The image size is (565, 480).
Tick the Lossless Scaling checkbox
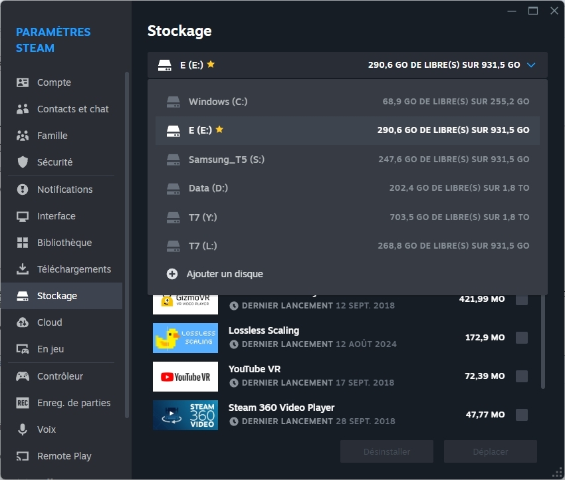522,338
